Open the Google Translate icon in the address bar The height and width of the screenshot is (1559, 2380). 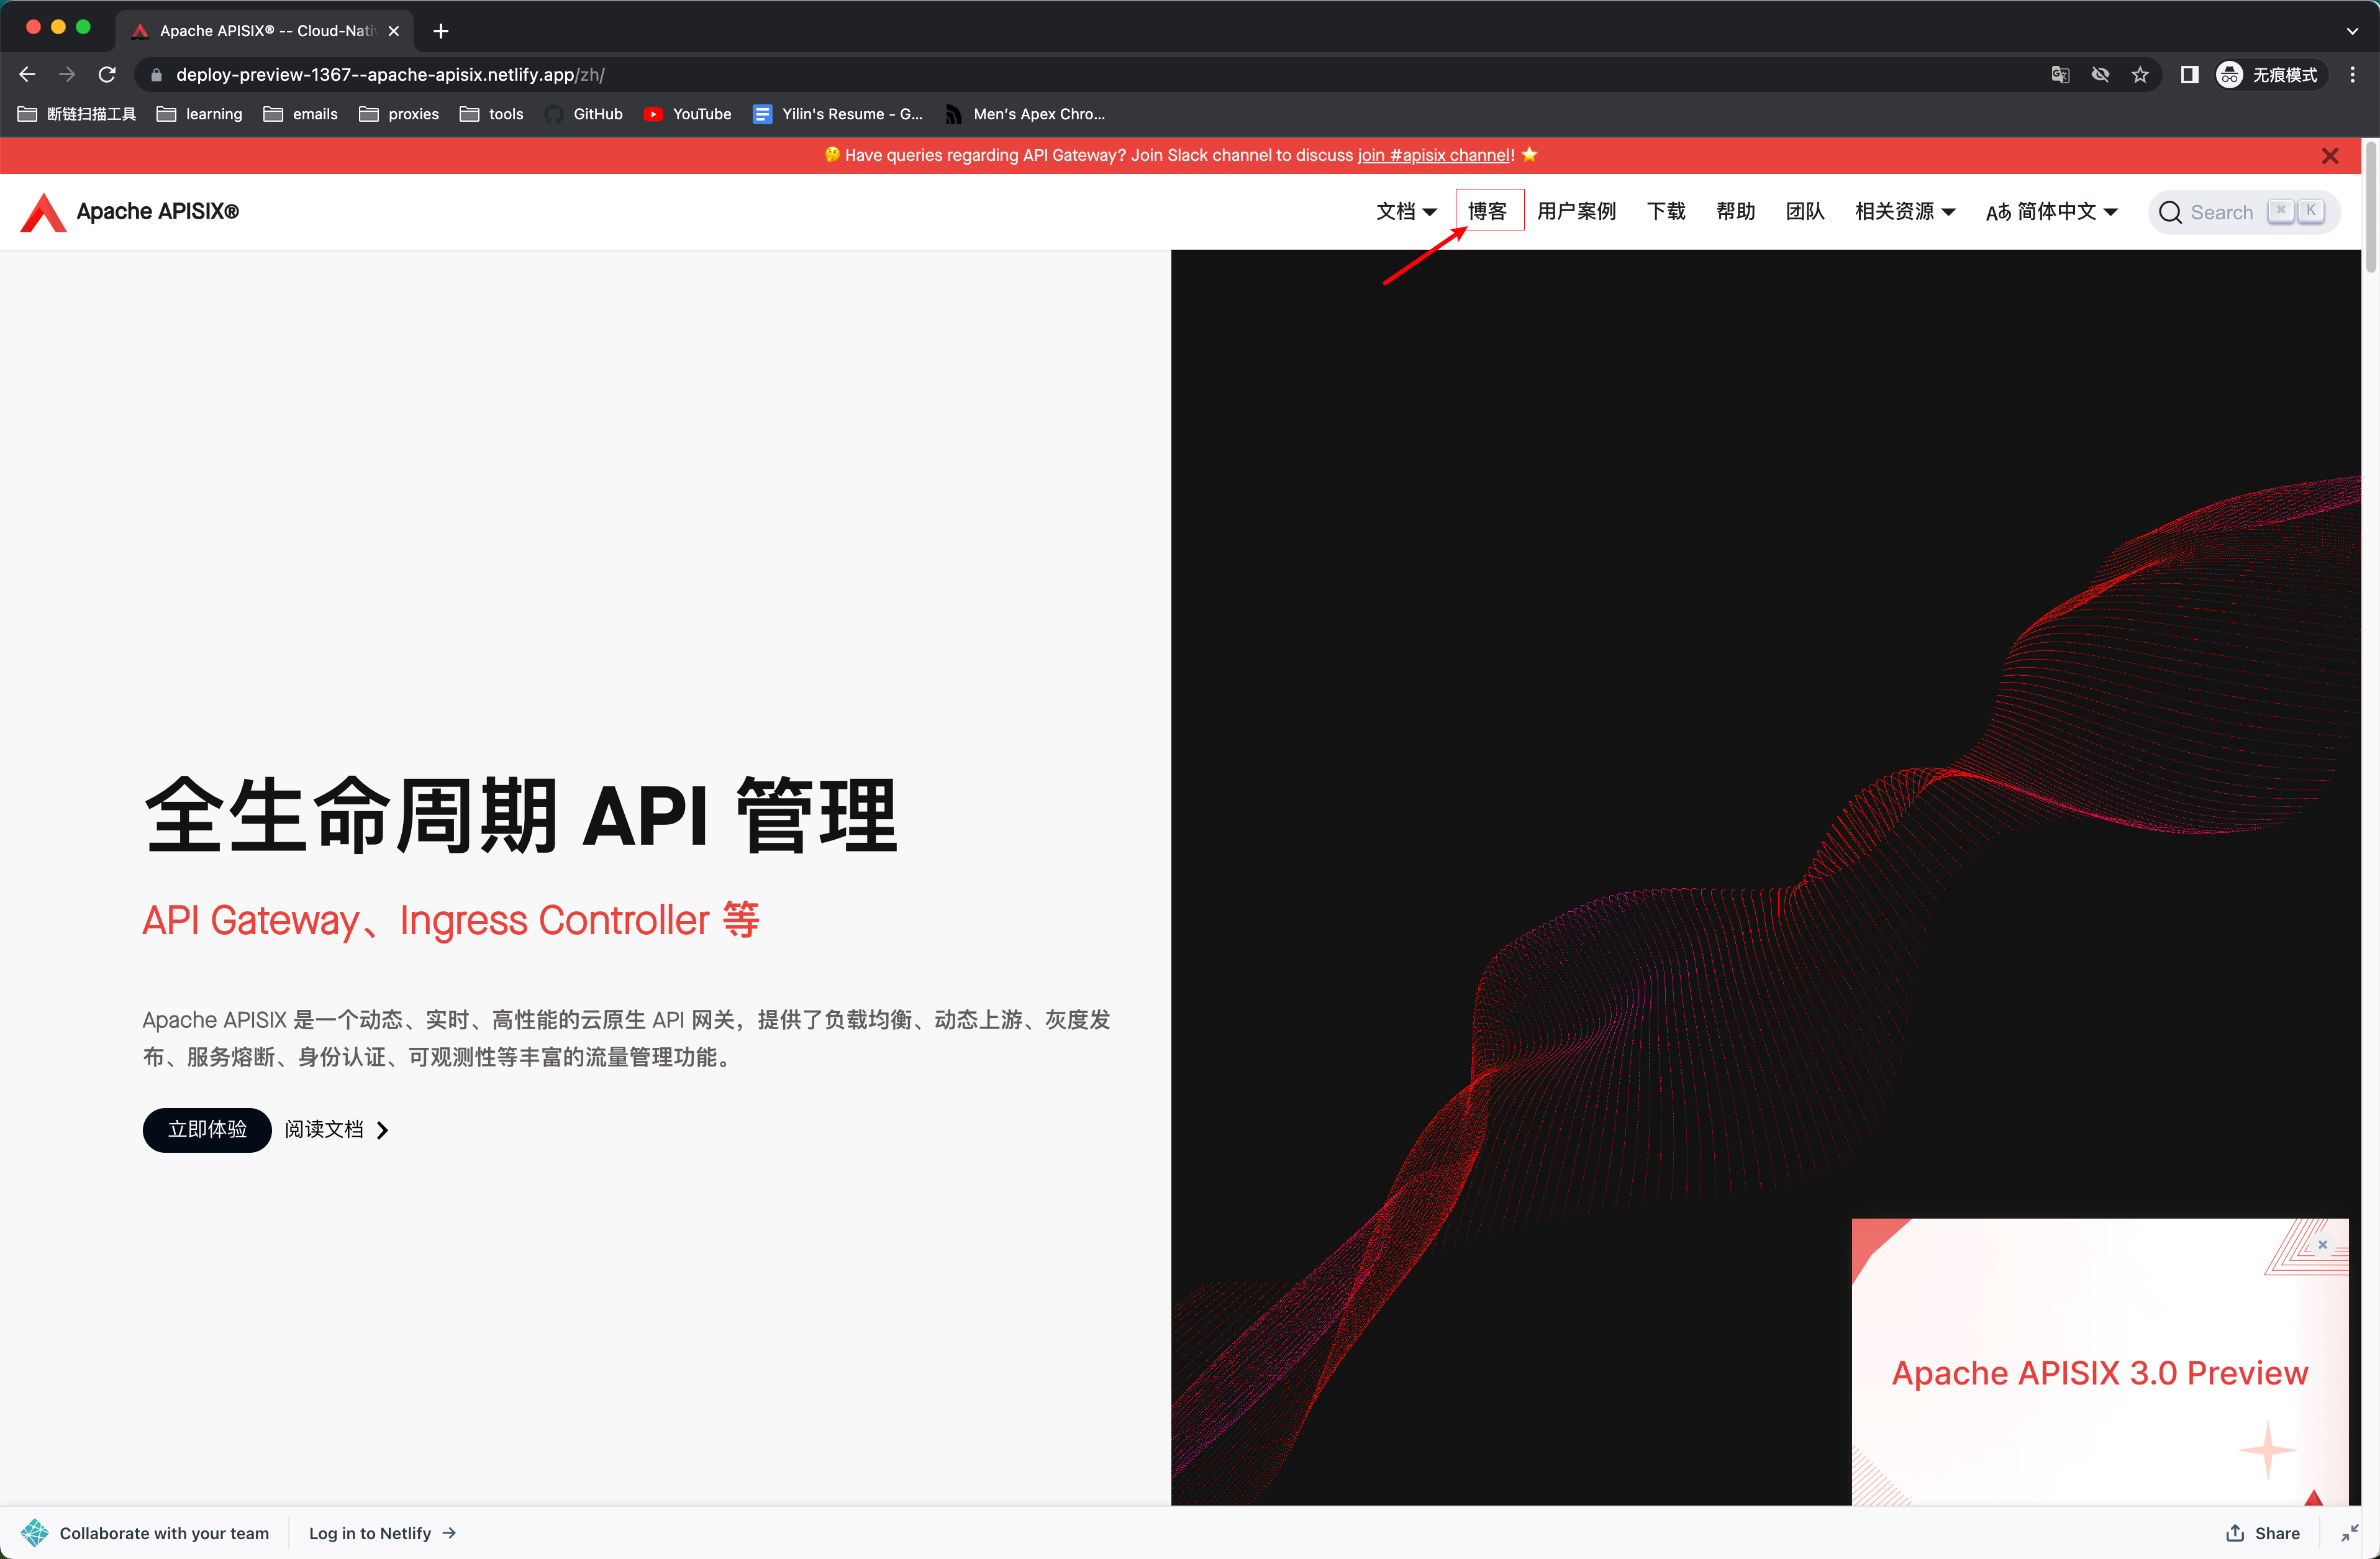2060,75
